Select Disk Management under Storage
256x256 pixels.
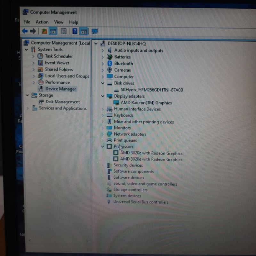pyautogui.click(x=62, y=102)
